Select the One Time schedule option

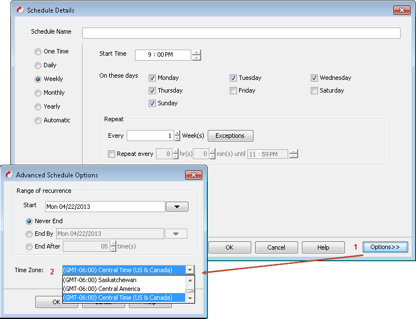(38, 51)
